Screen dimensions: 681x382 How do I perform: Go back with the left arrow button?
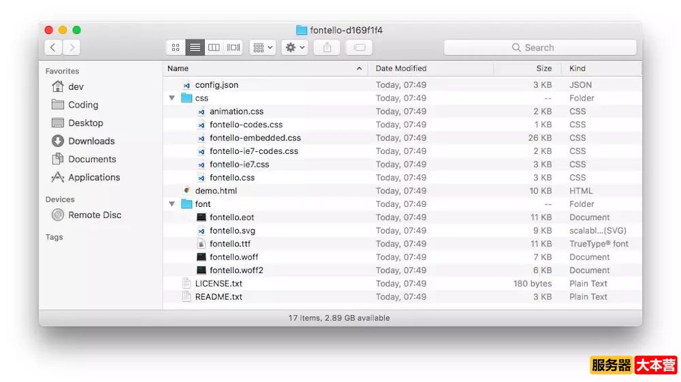(x=54, y=48)
